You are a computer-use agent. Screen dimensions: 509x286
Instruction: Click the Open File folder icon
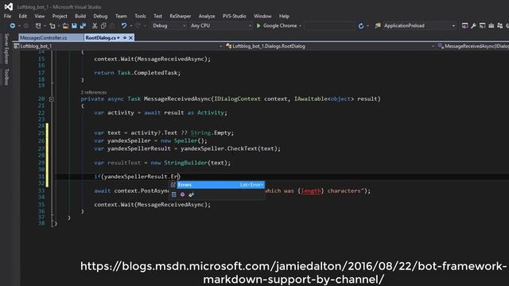pos(65,25)
